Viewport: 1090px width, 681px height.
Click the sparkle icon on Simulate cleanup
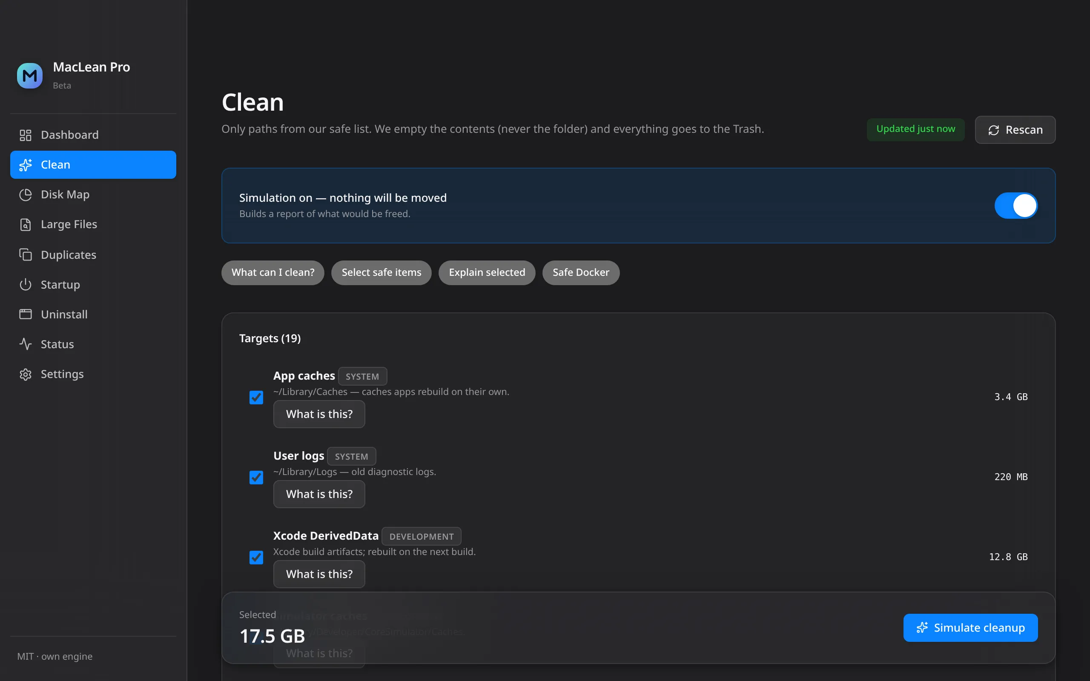pyautogui.click(x=922, y=627)
